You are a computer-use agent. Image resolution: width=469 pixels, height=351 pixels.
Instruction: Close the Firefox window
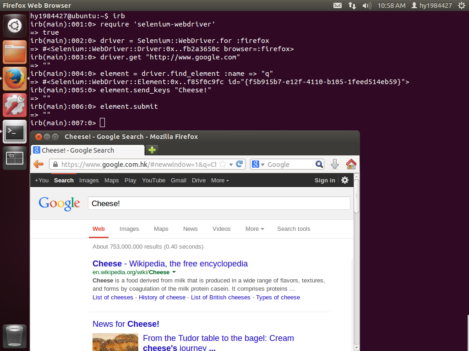pos(38,137)
